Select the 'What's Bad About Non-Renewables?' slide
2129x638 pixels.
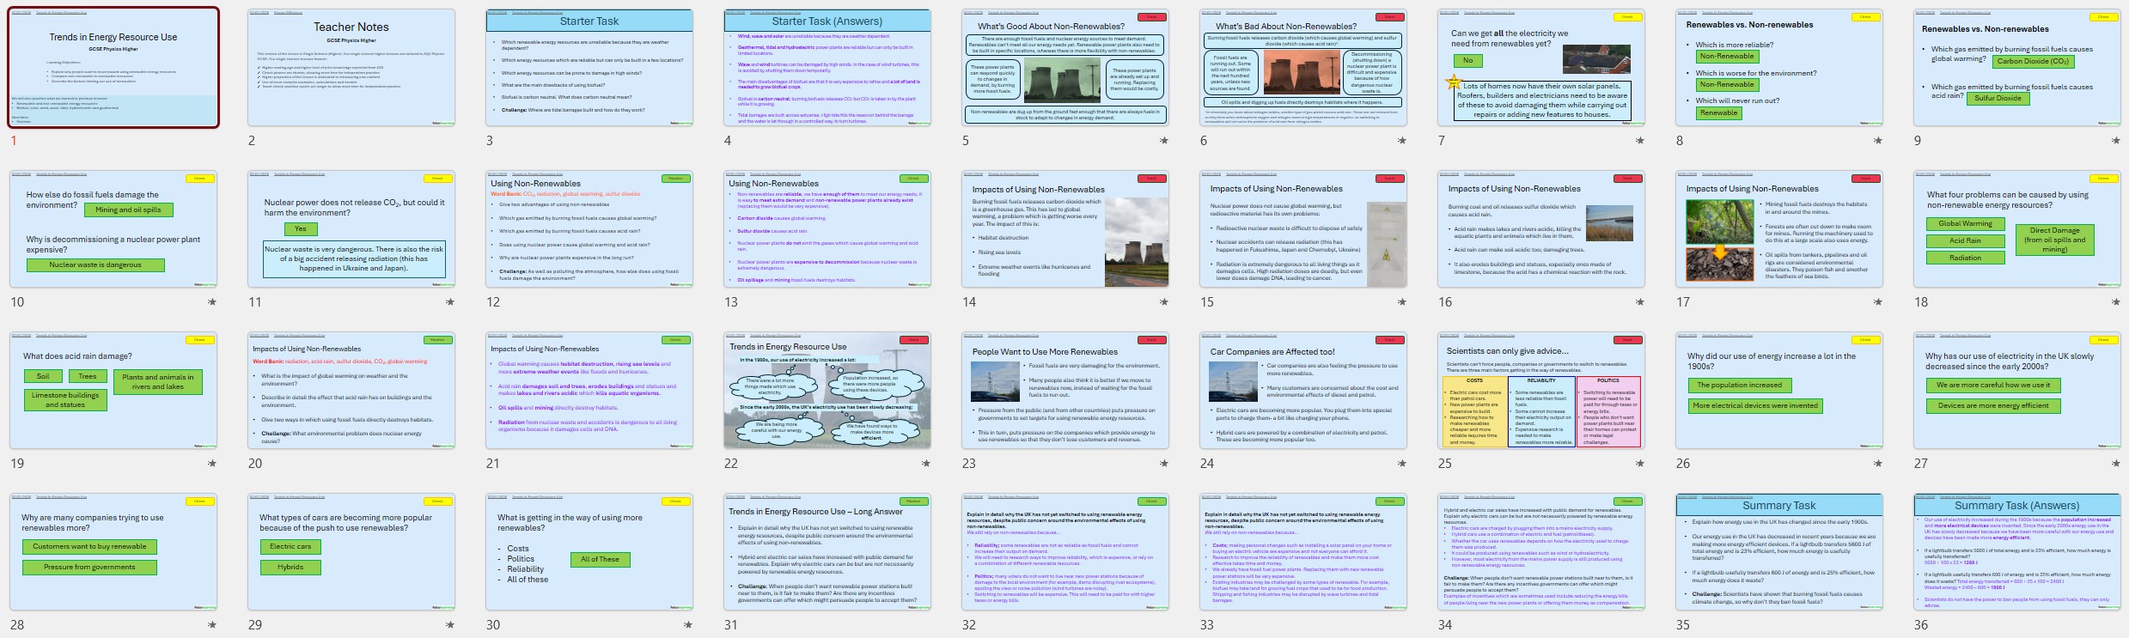pyautogui.click(x=1303, y=68)
